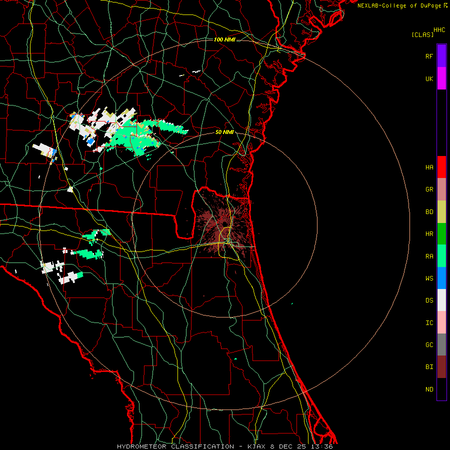Click the HR legend label

[x=429, y=234]
